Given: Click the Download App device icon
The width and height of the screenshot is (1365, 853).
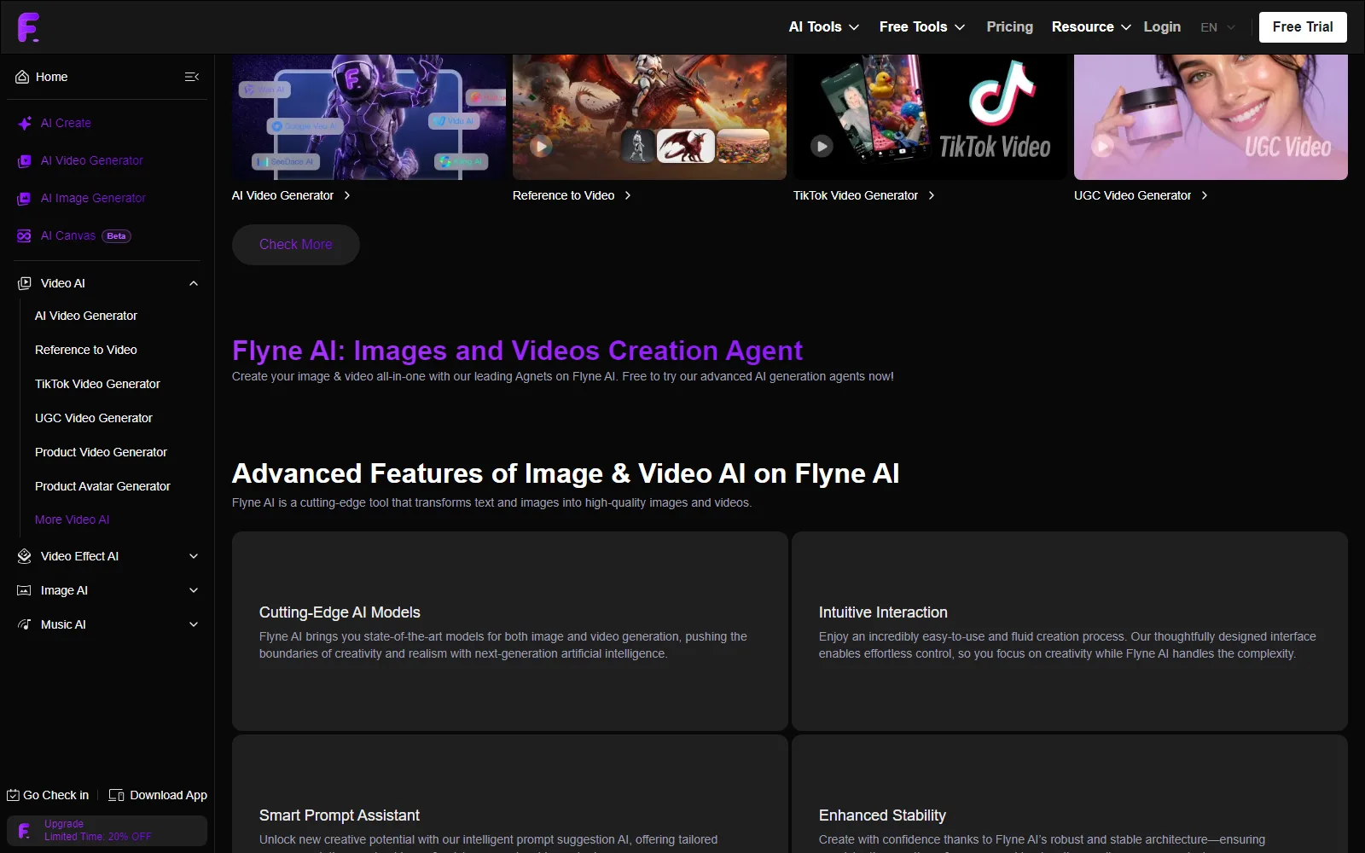Looking at the screenshot, I should pyautogui.click(x=116, y=795).
